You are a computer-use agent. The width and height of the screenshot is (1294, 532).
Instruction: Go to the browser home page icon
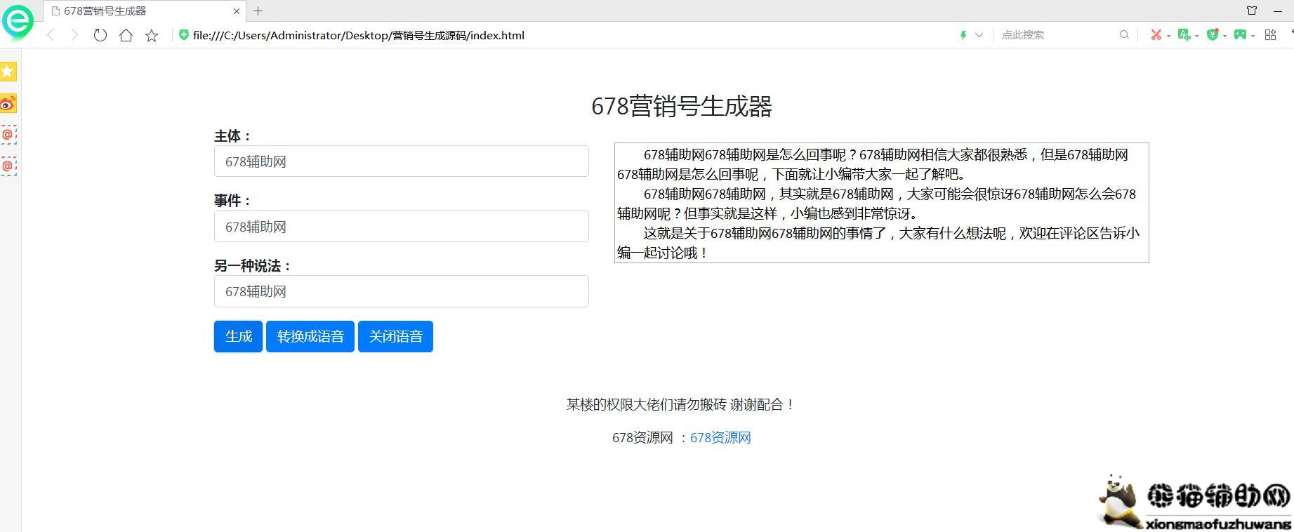pyautogui.click(x=126, y=35)
